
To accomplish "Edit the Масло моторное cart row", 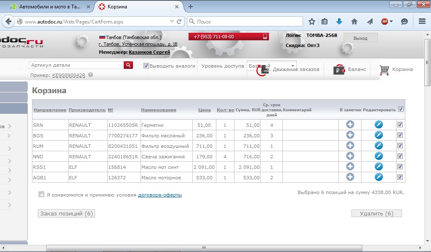I will coord(378,177).
